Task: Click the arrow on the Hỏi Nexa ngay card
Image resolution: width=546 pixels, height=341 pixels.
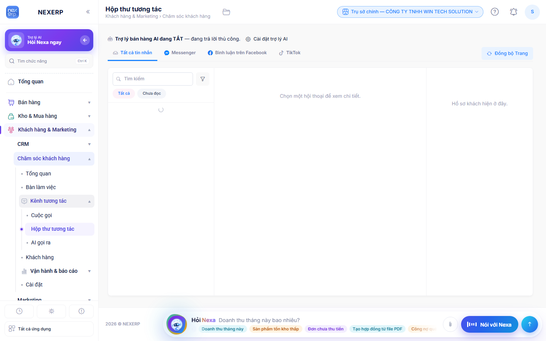Action: (x=85, y=40)
